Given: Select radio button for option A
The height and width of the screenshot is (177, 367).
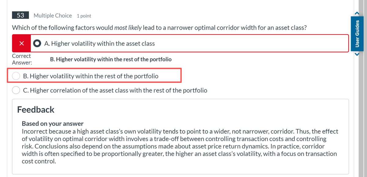Looking at the screenshot, I should 37,43.
